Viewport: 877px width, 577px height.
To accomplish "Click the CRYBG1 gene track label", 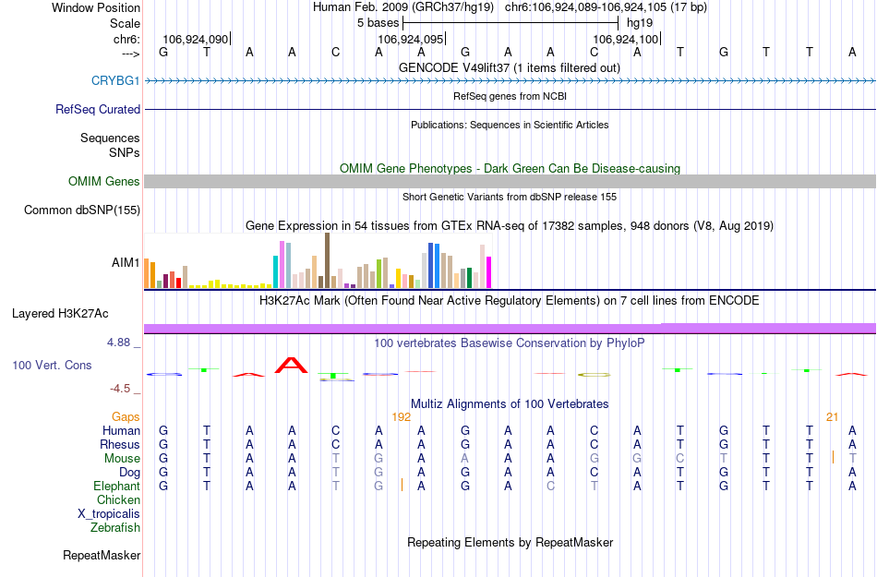I will pyautogui.click(x=115, y=80).
